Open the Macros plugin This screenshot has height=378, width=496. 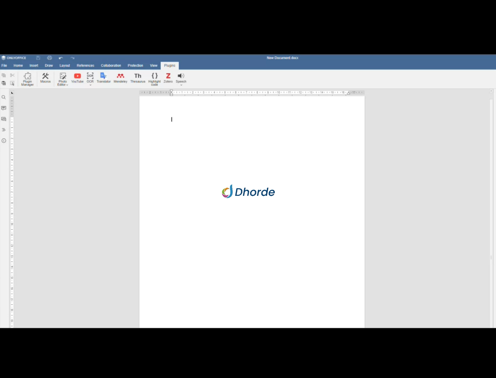[x=45, y=78]
